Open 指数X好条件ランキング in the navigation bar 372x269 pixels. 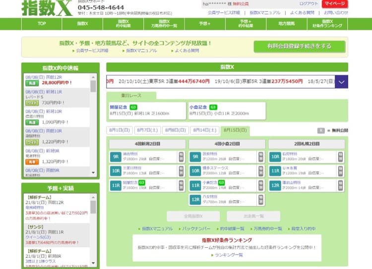click(x=327, y=24)
